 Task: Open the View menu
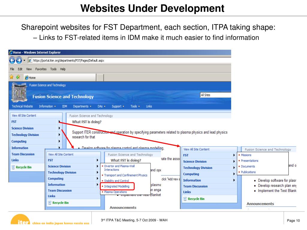29,69
